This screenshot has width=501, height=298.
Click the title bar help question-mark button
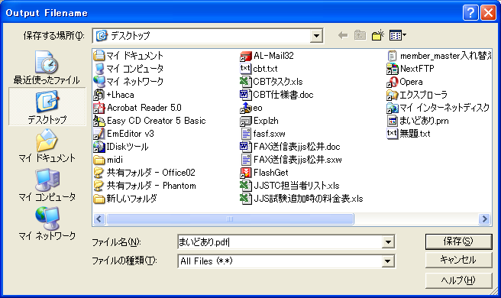click(x=470, y=13)
